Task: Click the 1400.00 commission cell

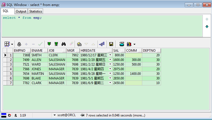Action: [x=134, y=73]
